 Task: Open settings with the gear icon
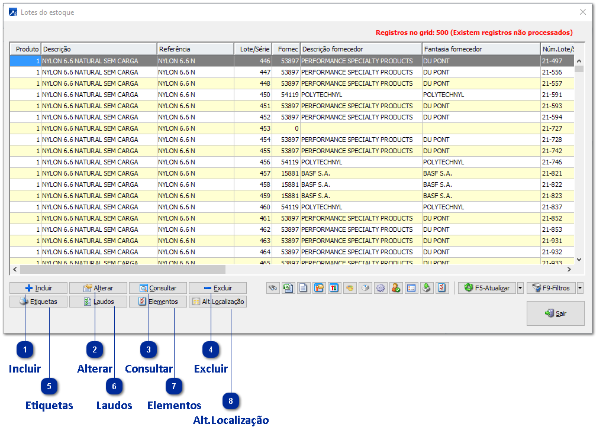381,288
